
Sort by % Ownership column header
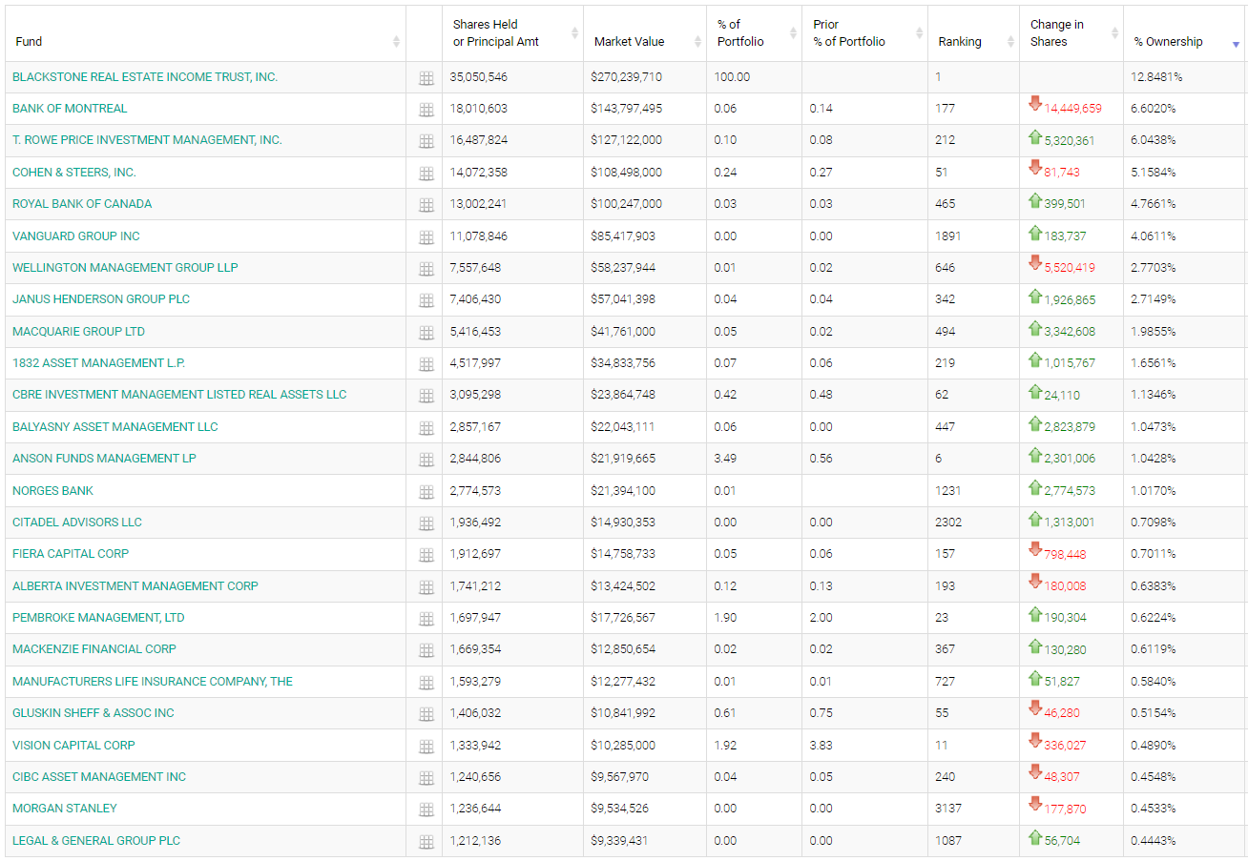coord(1185,33)
